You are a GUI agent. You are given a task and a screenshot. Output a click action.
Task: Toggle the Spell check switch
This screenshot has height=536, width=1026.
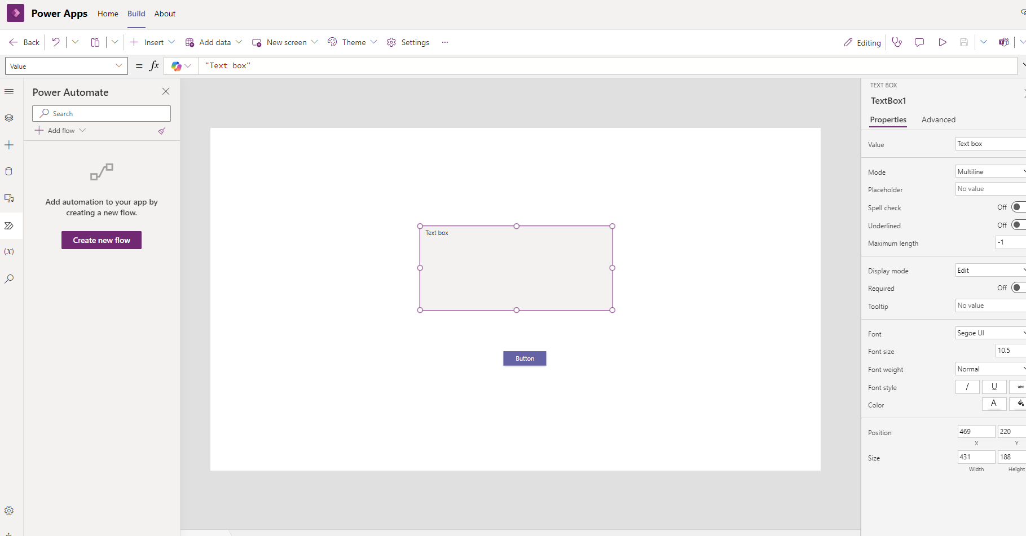[x=1018, y=207]
